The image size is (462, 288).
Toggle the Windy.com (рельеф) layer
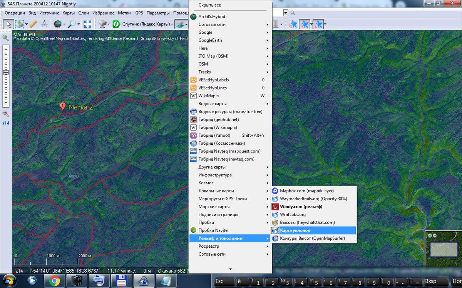pyautogui.click(x=313, y=207)
